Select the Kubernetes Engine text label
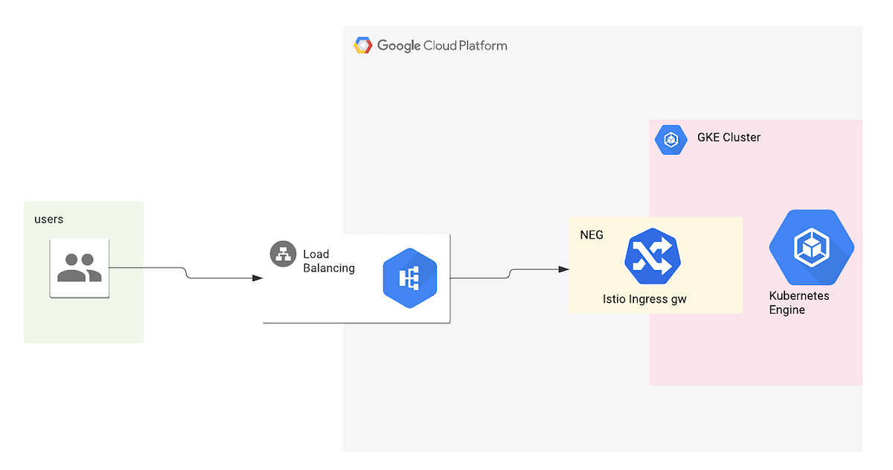This screenshot has width=893, height=470. 798,303
